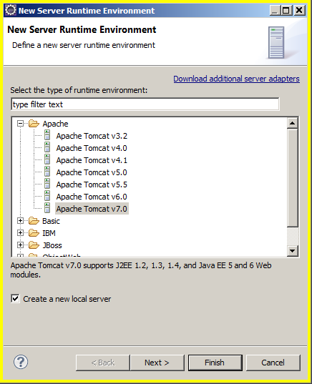
Task: Click the Basic folder icon
Action: [34, 221]
